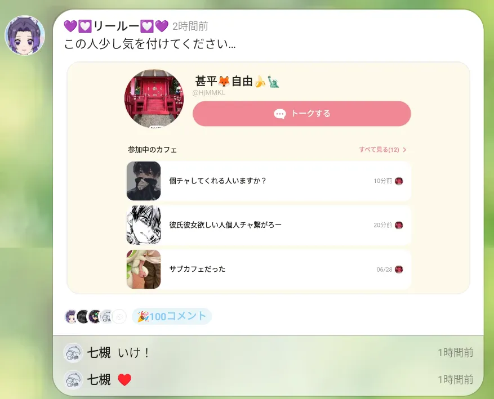Click the red shrine profile picture
The height and width of the screenshot is (399, 494).
[154, 99]
